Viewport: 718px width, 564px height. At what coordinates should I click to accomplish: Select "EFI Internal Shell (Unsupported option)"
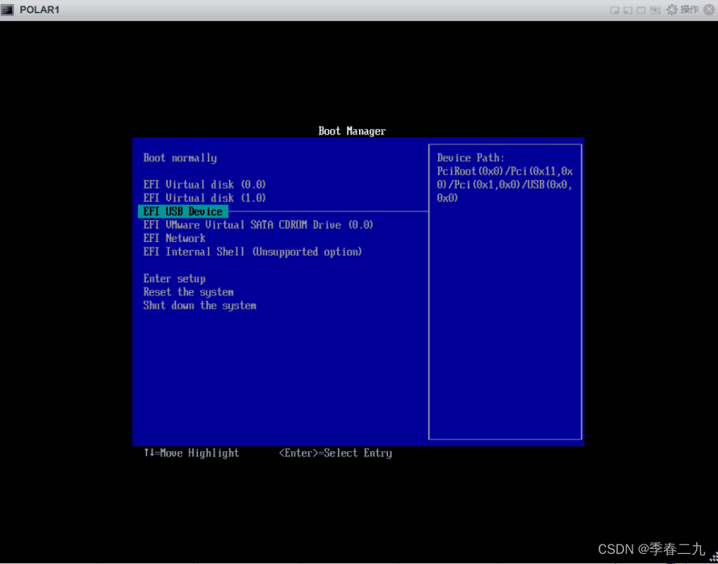[252, 251]
